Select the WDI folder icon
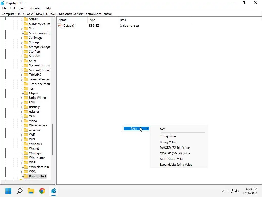262x197 pixels. pyautogui.click(x=26, y=139)
